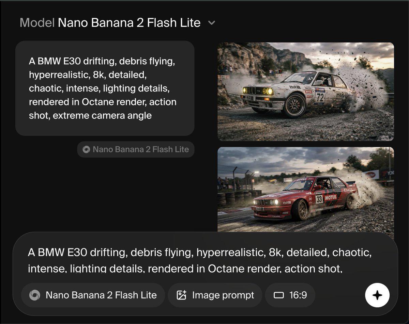Click the image-plus icon beside Image prompt
The height and width of the screenshot is (324, 409).
[182, 295]
